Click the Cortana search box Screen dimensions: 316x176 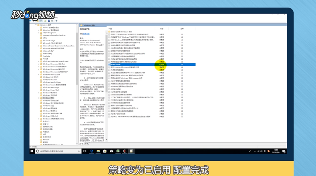tap(58, 151)
